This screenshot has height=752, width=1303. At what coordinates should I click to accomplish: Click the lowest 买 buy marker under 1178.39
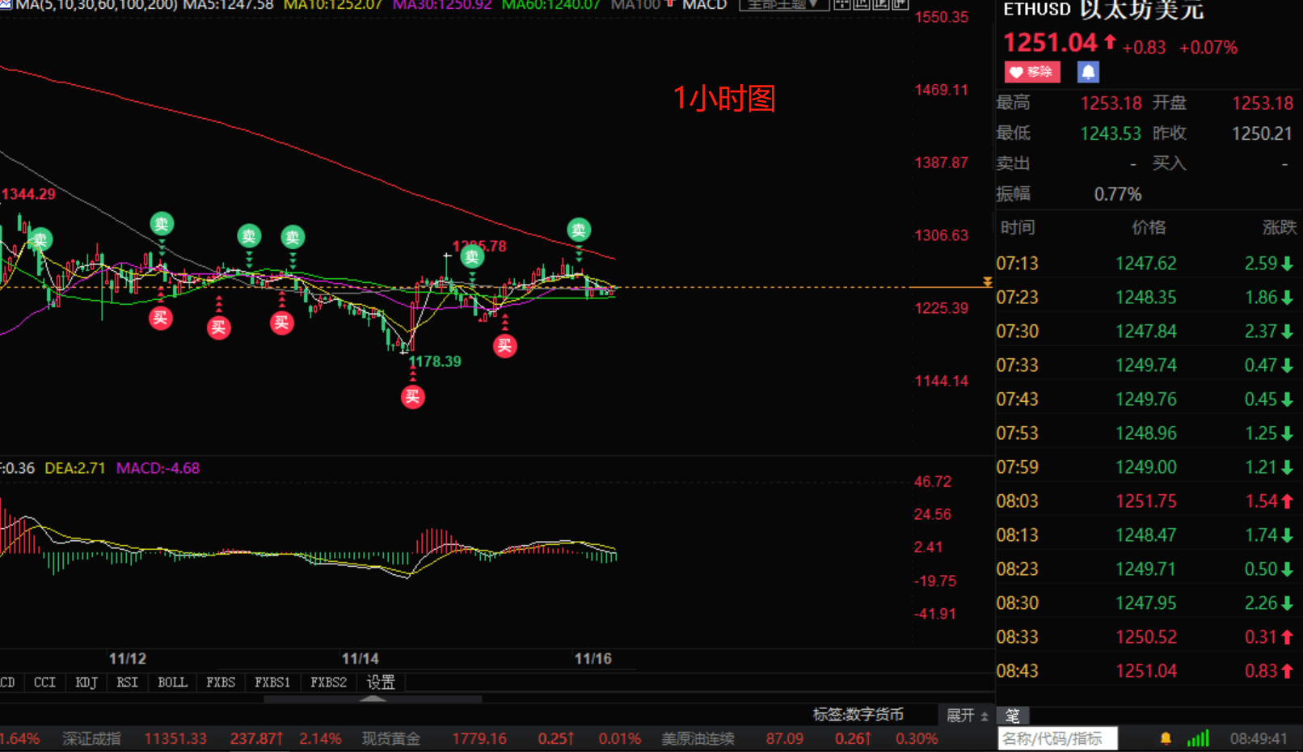[412, 396]
